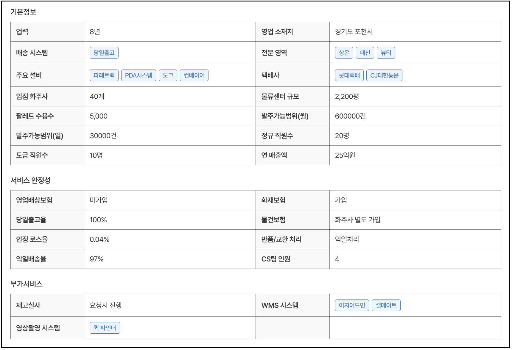The height and width of the screenshot is (350, 512).
Task: Click the 파레트랙 equipment tag
Action: [104, 75]
